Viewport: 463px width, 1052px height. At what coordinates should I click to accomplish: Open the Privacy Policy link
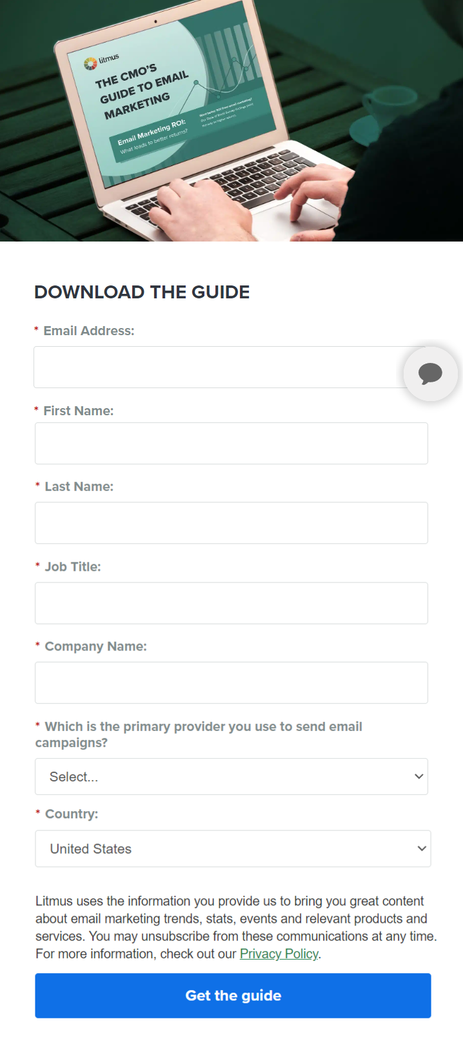click(279, 954)
